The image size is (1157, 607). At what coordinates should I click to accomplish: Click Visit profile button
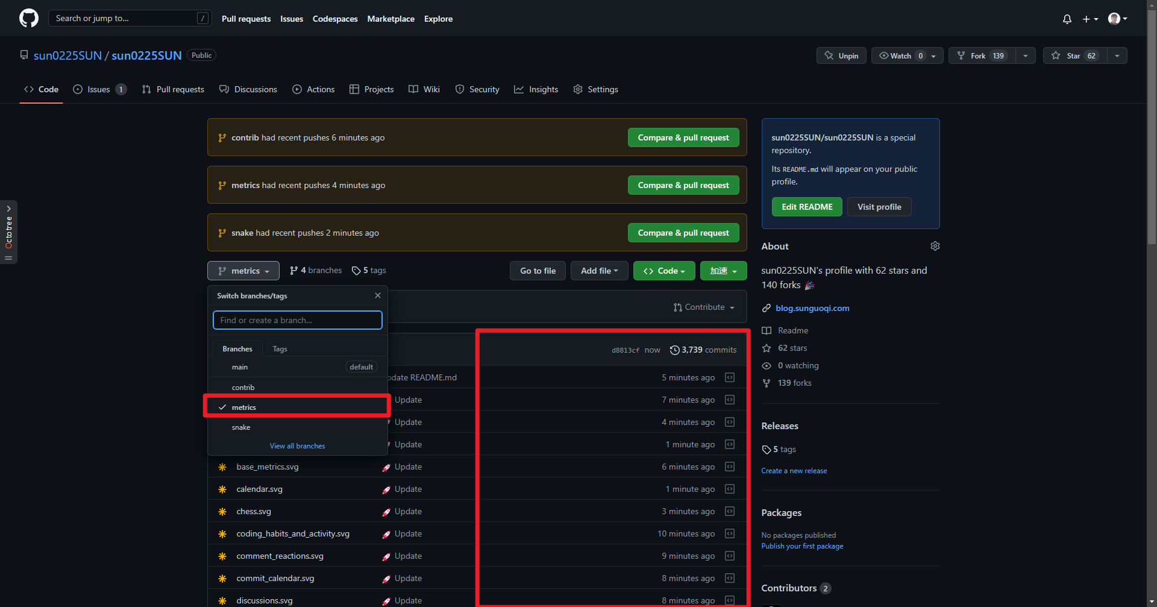tap(879, 207)
